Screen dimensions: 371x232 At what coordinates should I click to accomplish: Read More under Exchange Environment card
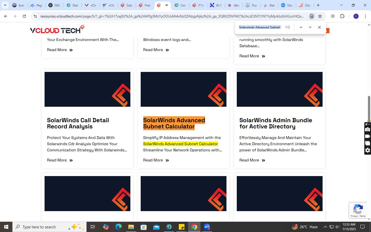tap(60, 50)
